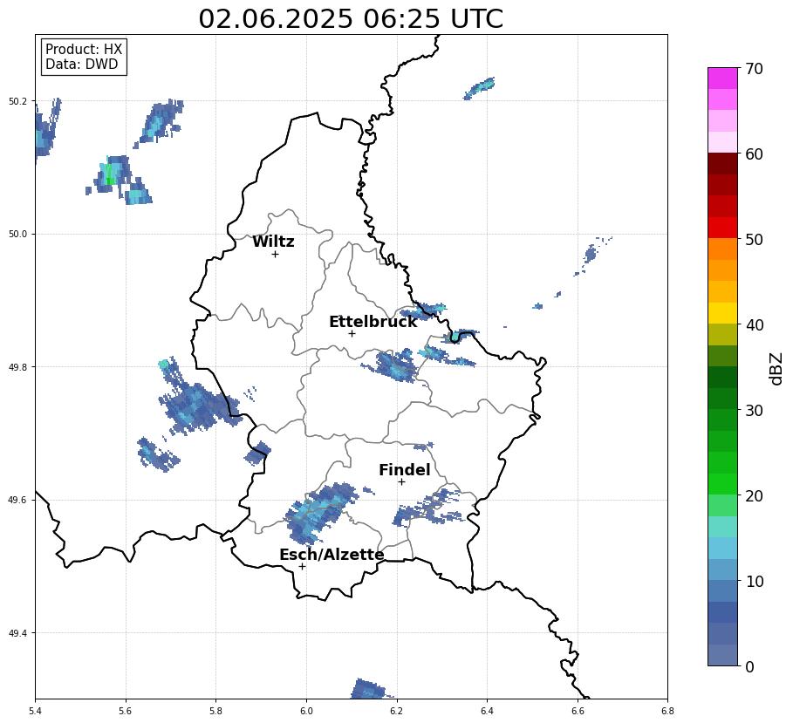Click the 50.0 latitude axis label

click(17, 234)
